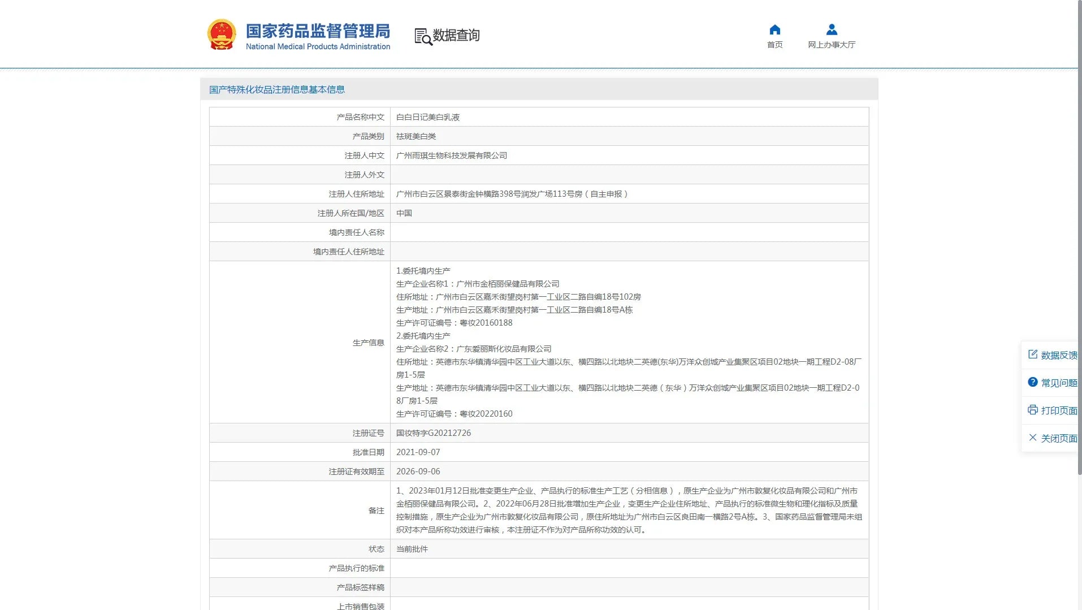The height and width of the screenshot is (610, 1082).
Task: Open 数据反馈 label in side panel
Action: click(x=1059, y=355)
